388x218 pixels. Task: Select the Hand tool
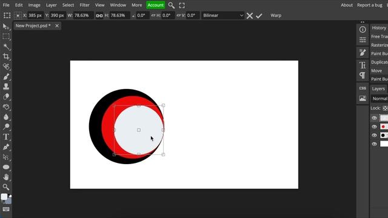(6, 177)
